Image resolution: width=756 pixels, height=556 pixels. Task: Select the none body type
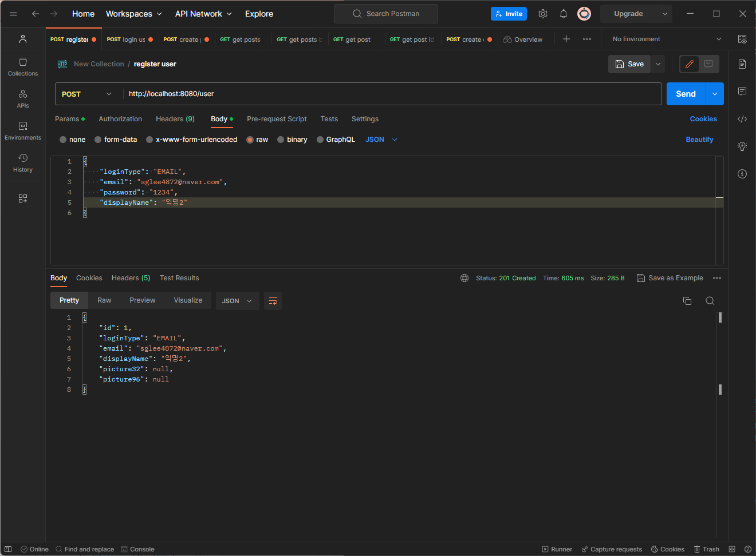coord(72,140)
